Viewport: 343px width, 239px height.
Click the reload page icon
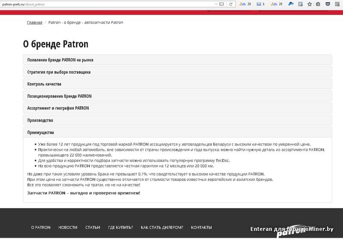click(231, 4)
